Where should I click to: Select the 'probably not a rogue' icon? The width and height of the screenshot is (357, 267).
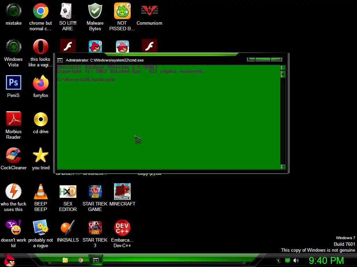pyautogui.click(x=40, y=227)
